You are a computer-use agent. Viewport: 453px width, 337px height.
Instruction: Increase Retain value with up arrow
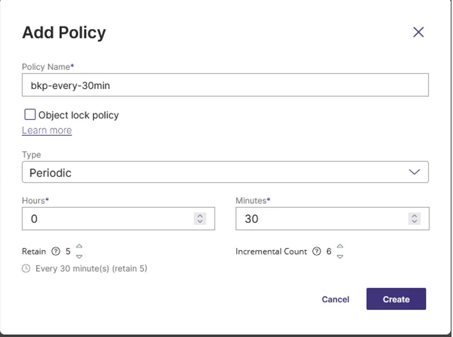click(x=79, y=246)
